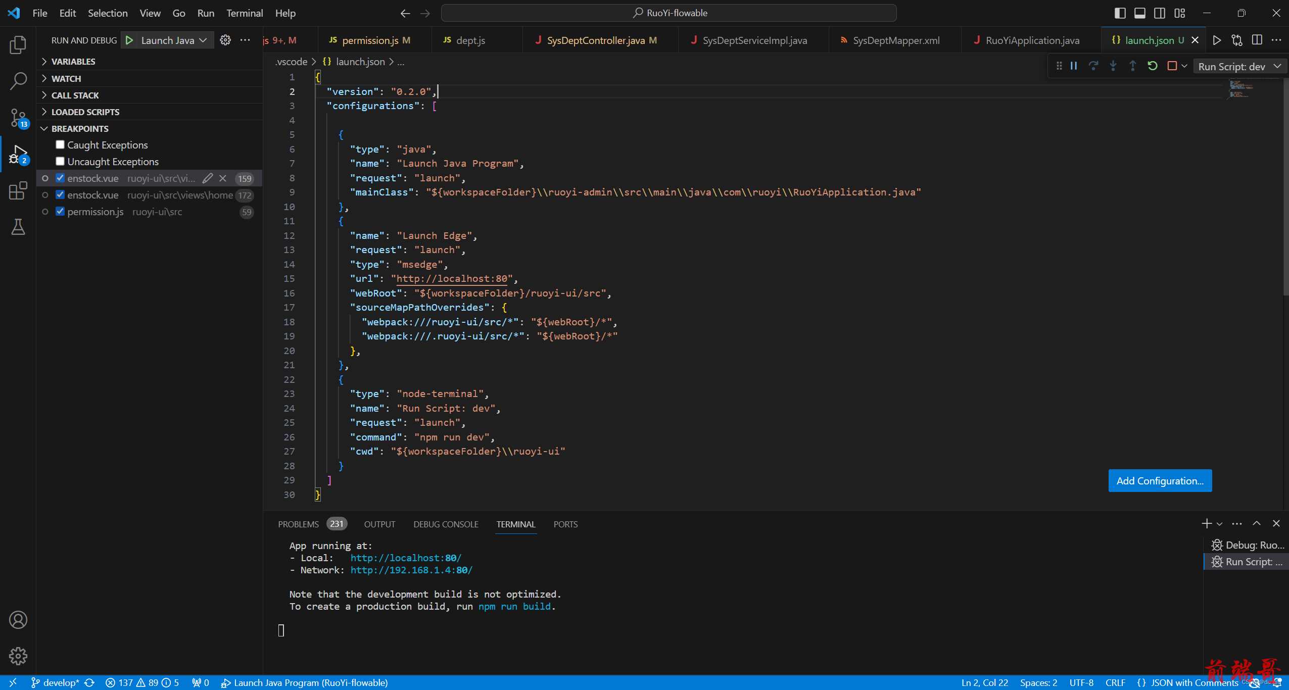The height and width of the screenshot is (690, 1289).
Task: Open errors and warnings count in status bar
Action: (x=142, y=683)
